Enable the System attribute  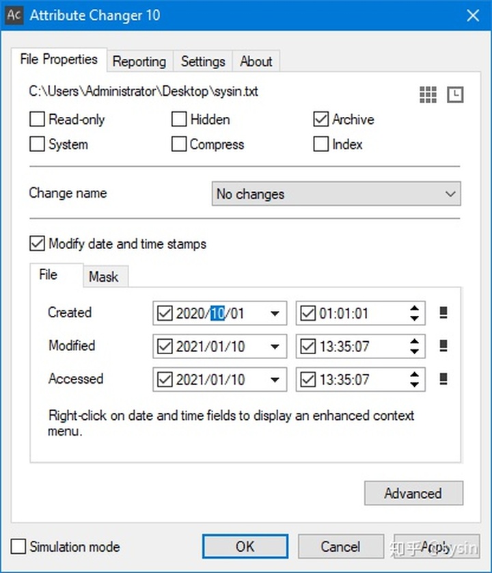(38, 144)
